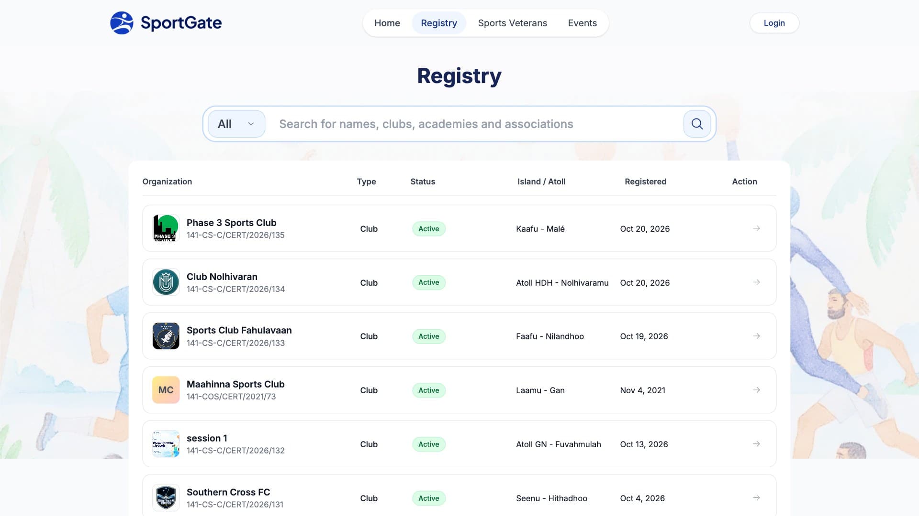Open Phase 3 Sports Club arrow action
The image size is (919, 516).
tap(756, 228)
